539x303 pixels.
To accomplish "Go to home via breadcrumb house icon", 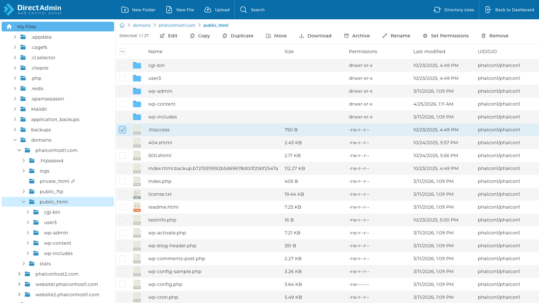I will (x=122, y=25).
